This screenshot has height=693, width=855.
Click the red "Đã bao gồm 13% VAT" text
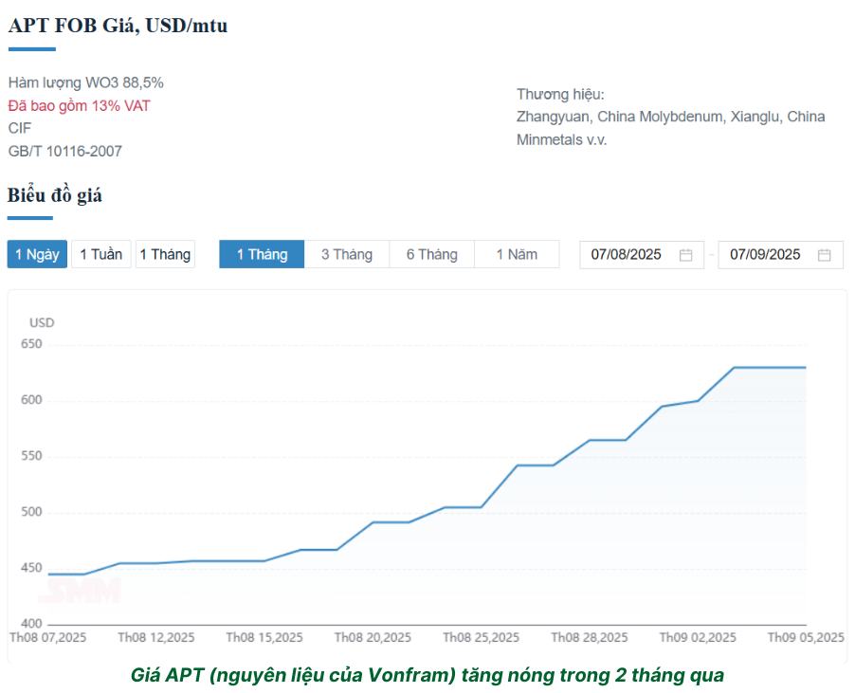tap(80, 105)
